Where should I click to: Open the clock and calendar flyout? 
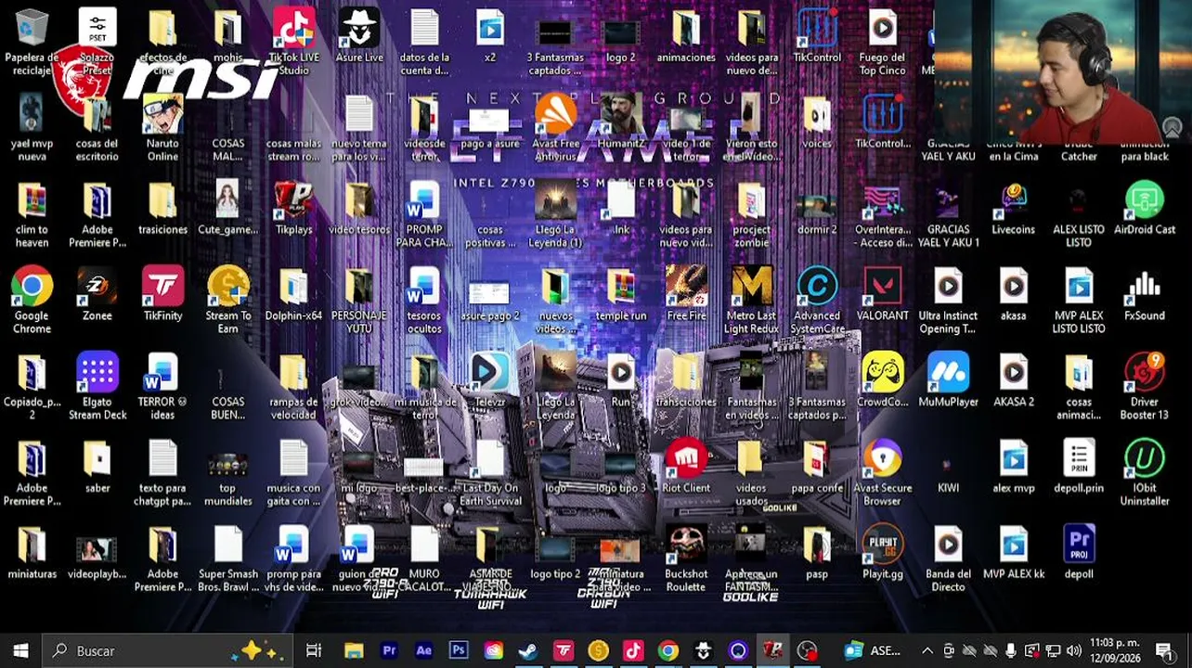[1114, 650]
